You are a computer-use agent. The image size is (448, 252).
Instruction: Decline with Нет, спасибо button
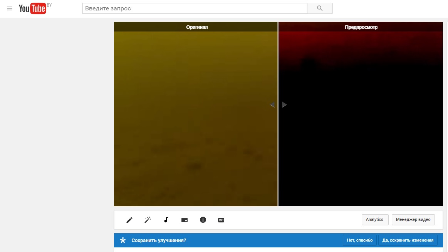[x=359, y=240]
